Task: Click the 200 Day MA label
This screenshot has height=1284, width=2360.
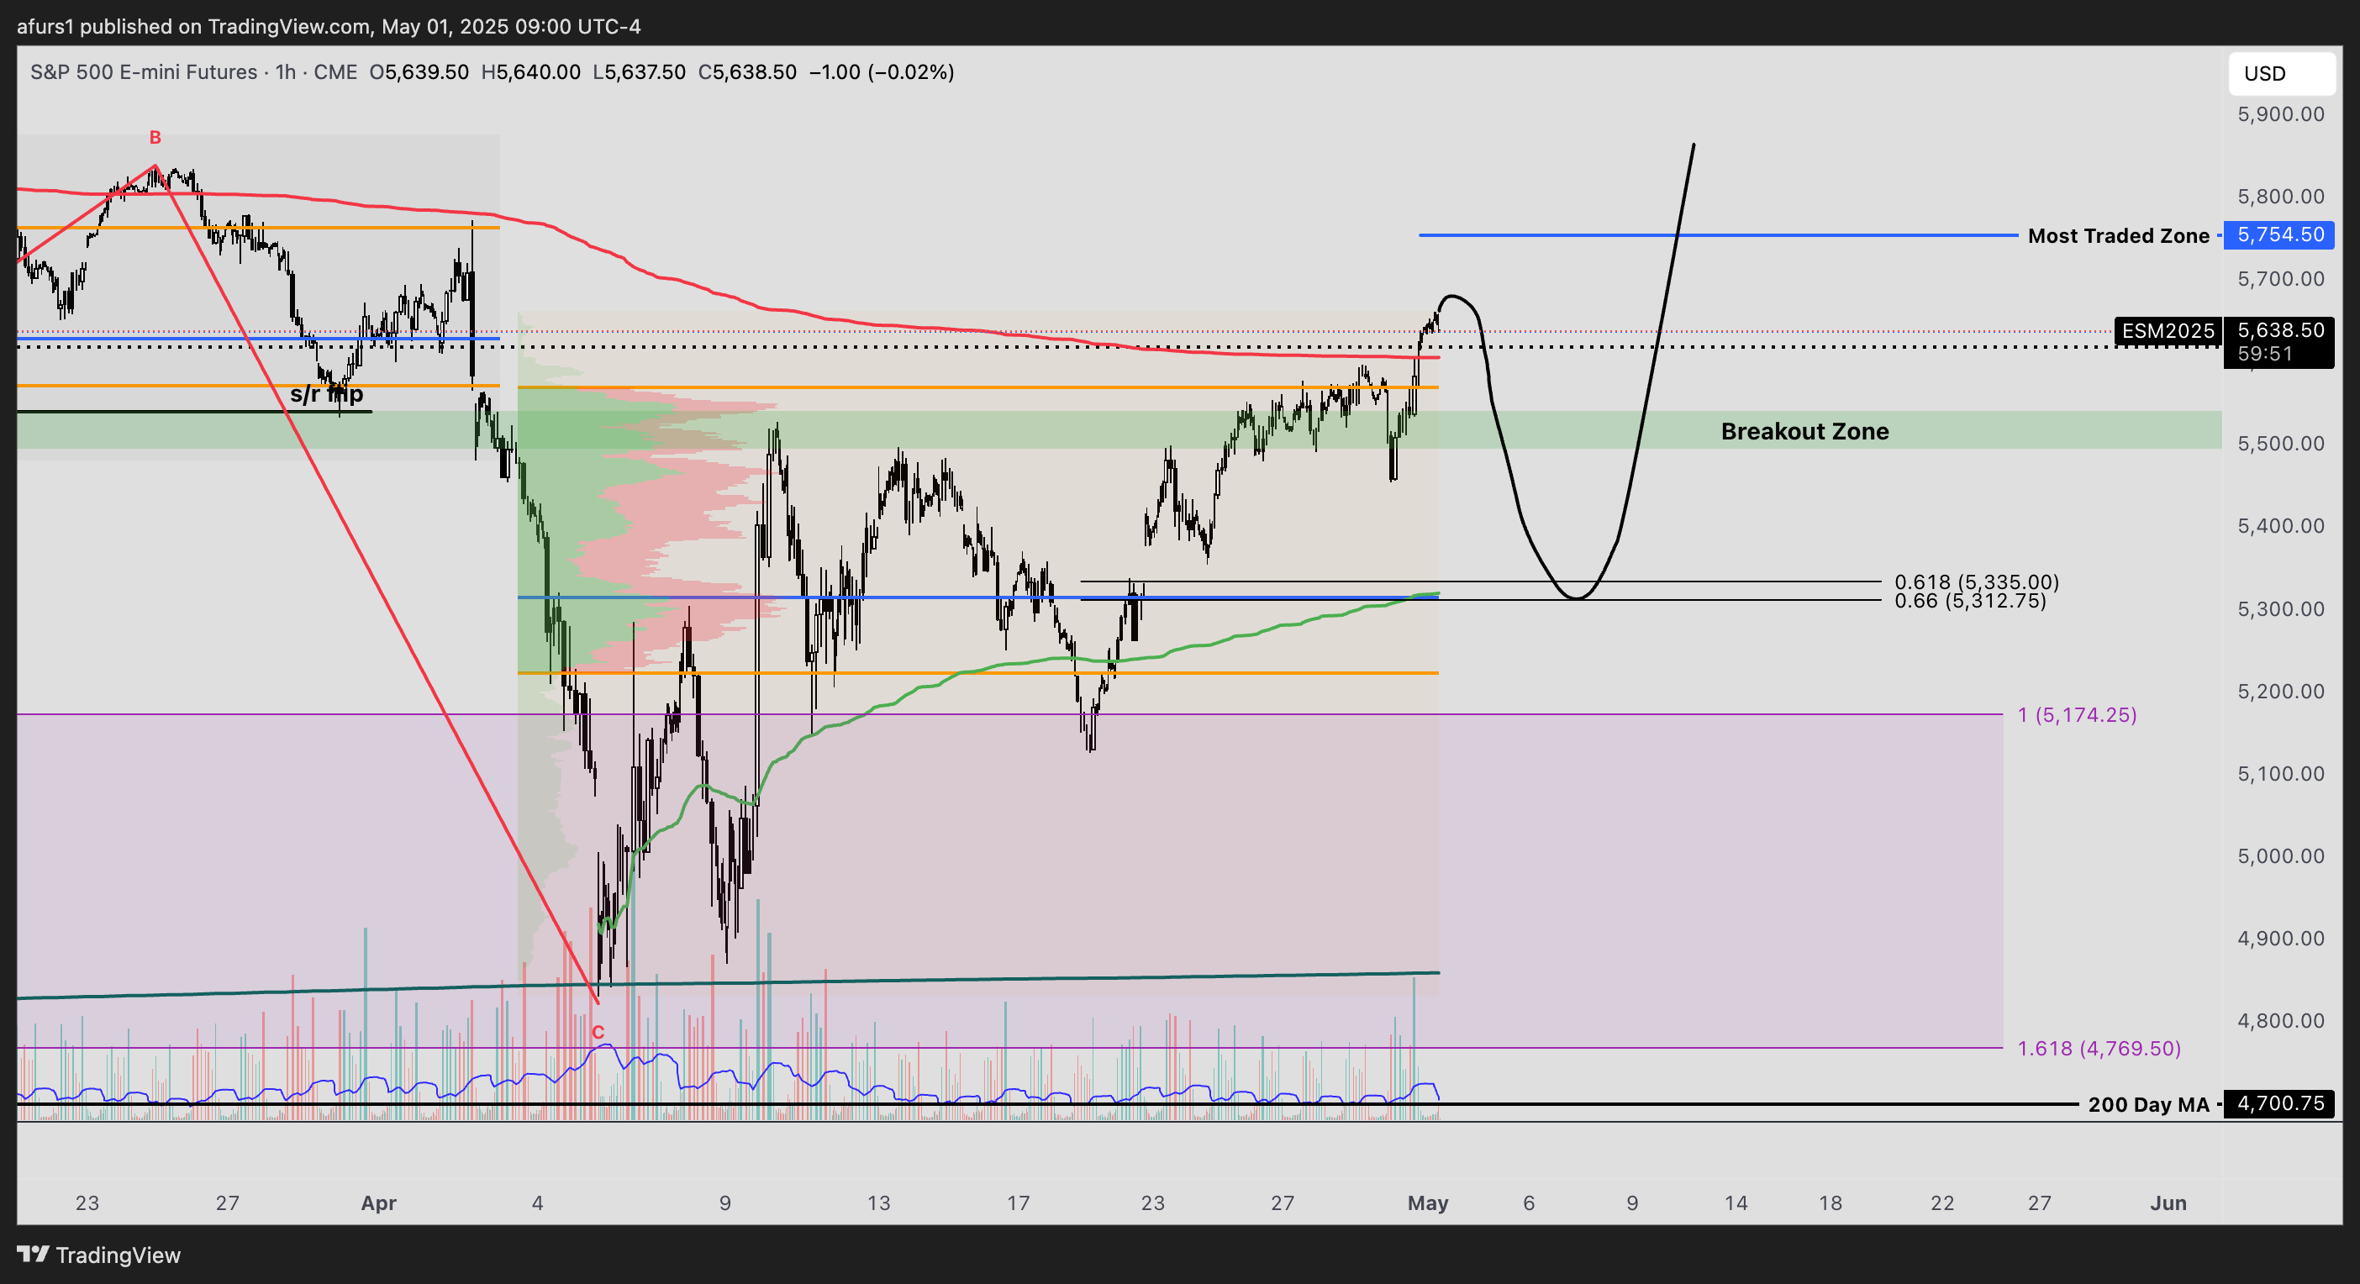Action: click(x=2148, y=1104)
